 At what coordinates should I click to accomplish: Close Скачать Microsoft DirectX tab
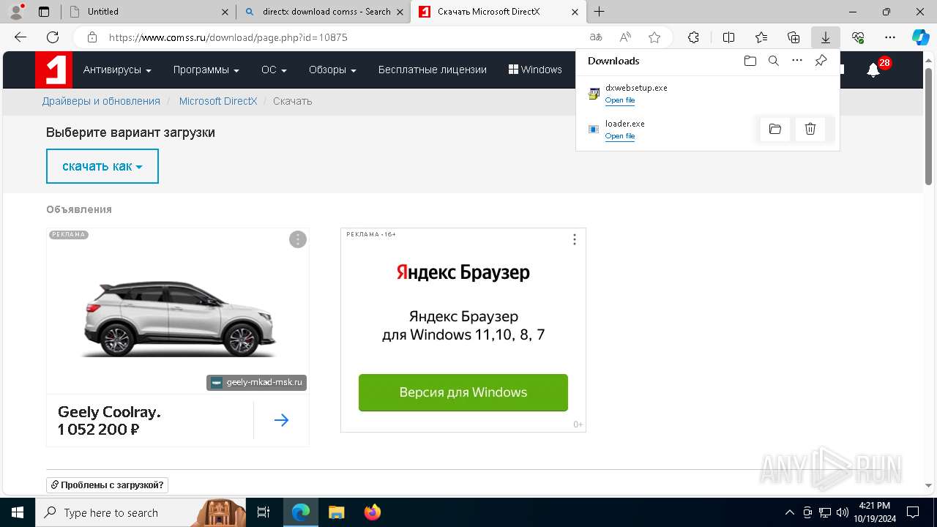pyautogui.click(x=575, y=12)
